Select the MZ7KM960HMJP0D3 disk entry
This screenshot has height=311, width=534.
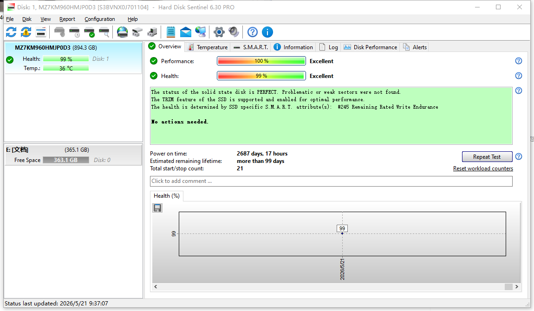[x=73, y=58]
